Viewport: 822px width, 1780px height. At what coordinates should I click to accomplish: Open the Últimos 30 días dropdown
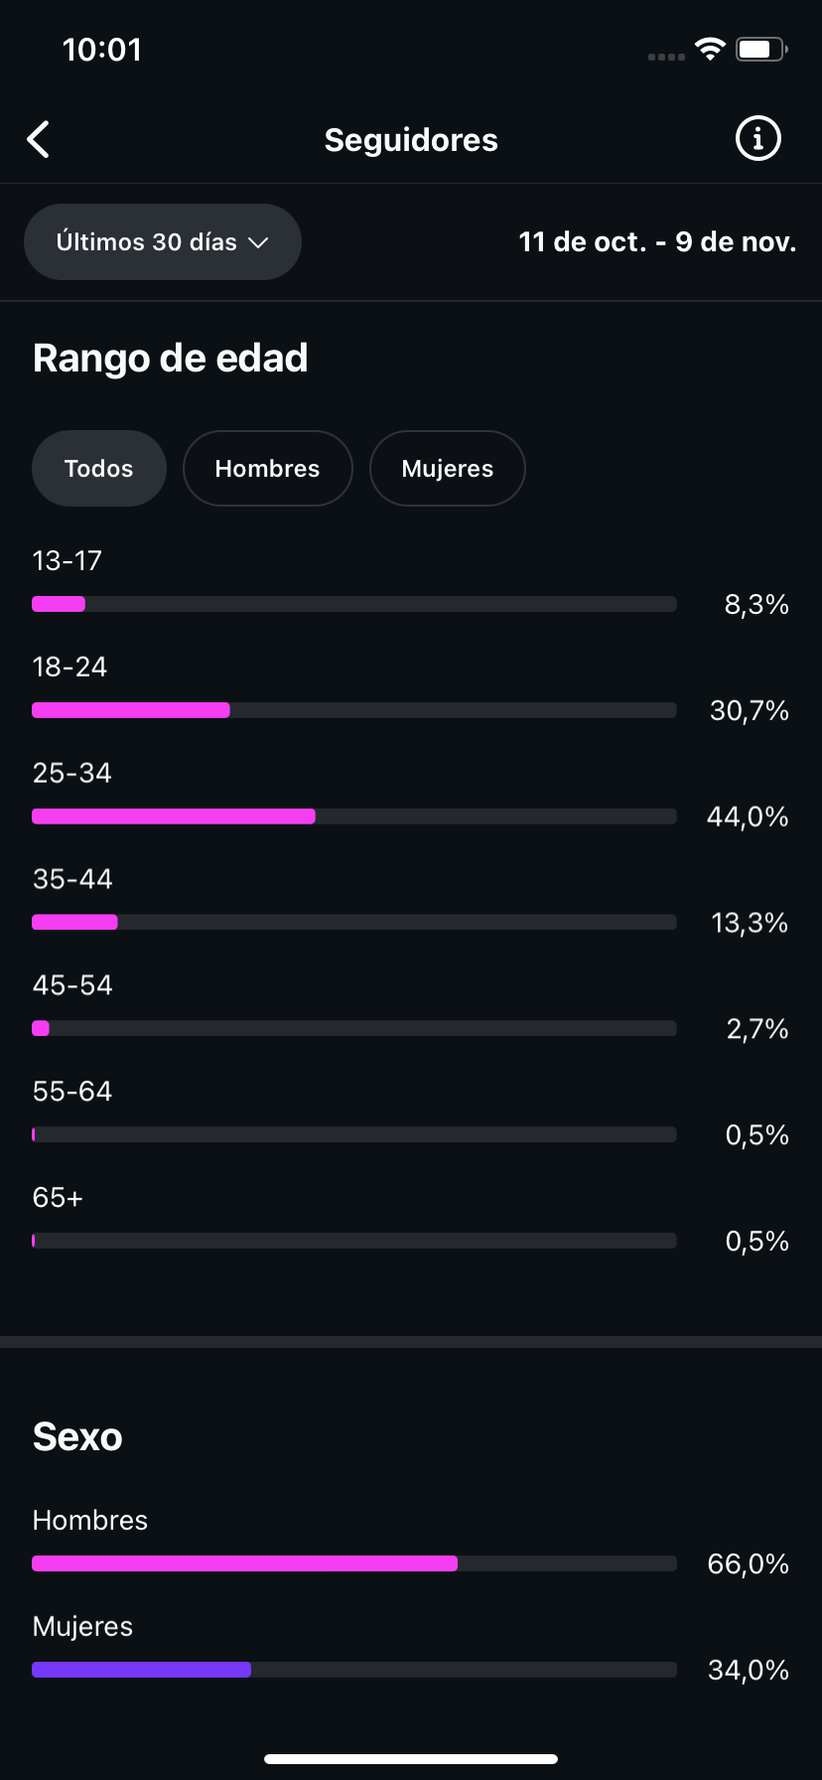(x=163, y=242)
